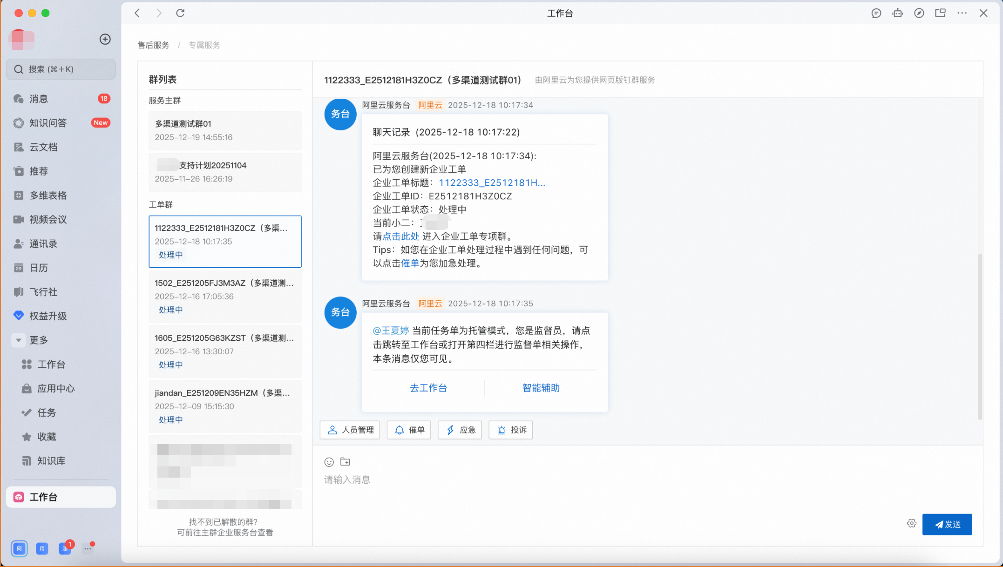Open the pop-out window icon in top bar
Screen dimensions: 1003x567
[940, 13]
